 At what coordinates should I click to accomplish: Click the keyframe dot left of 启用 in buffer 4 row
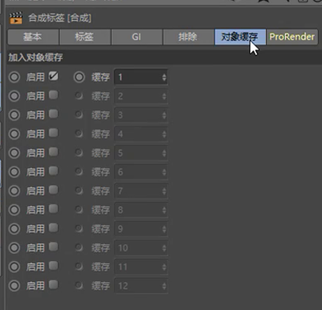[x=14, y=134]
